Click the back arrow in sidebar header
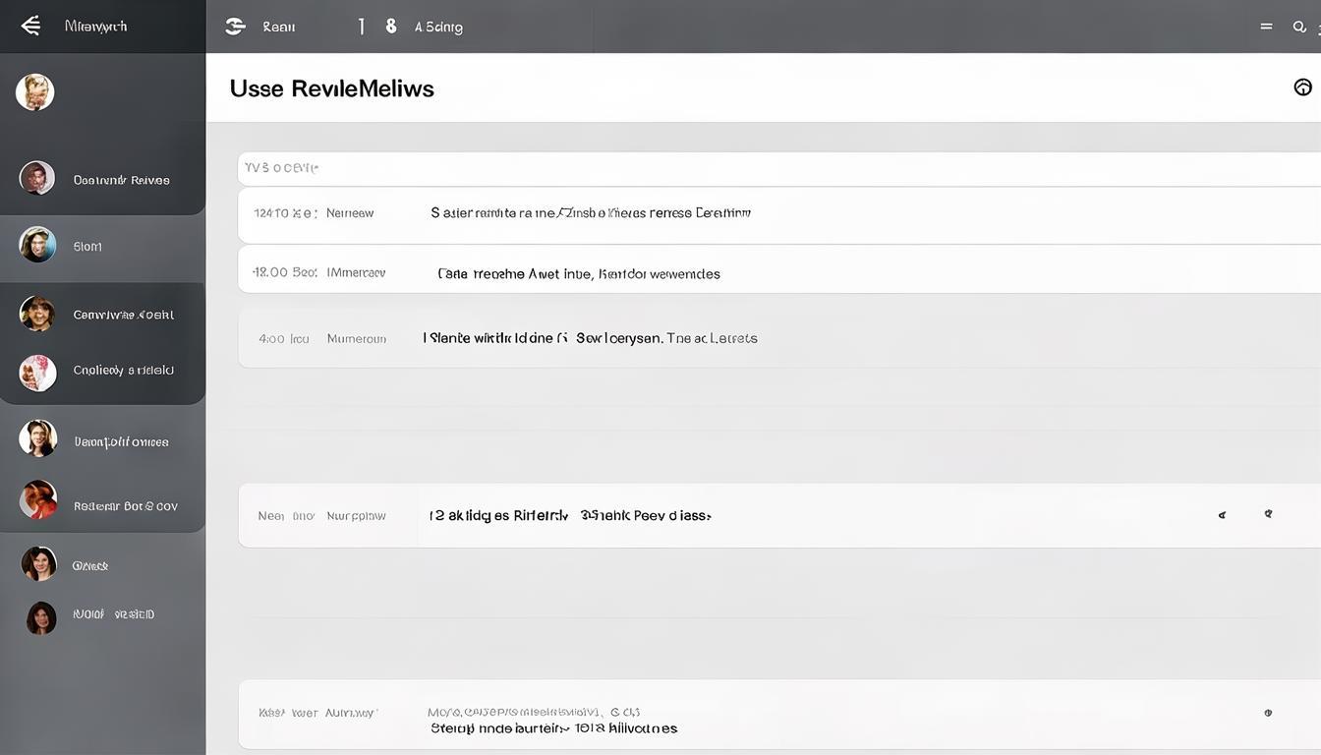Viewport: 1321px width, 755px height. [30, 26]
